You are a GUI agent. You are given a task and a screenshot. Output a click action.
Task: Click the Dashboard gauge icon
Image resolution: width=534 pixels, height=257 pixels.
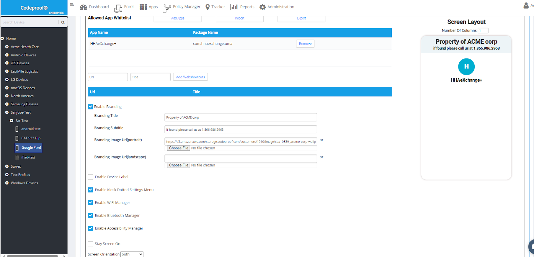pyautogui.click(x=83, y=7)
